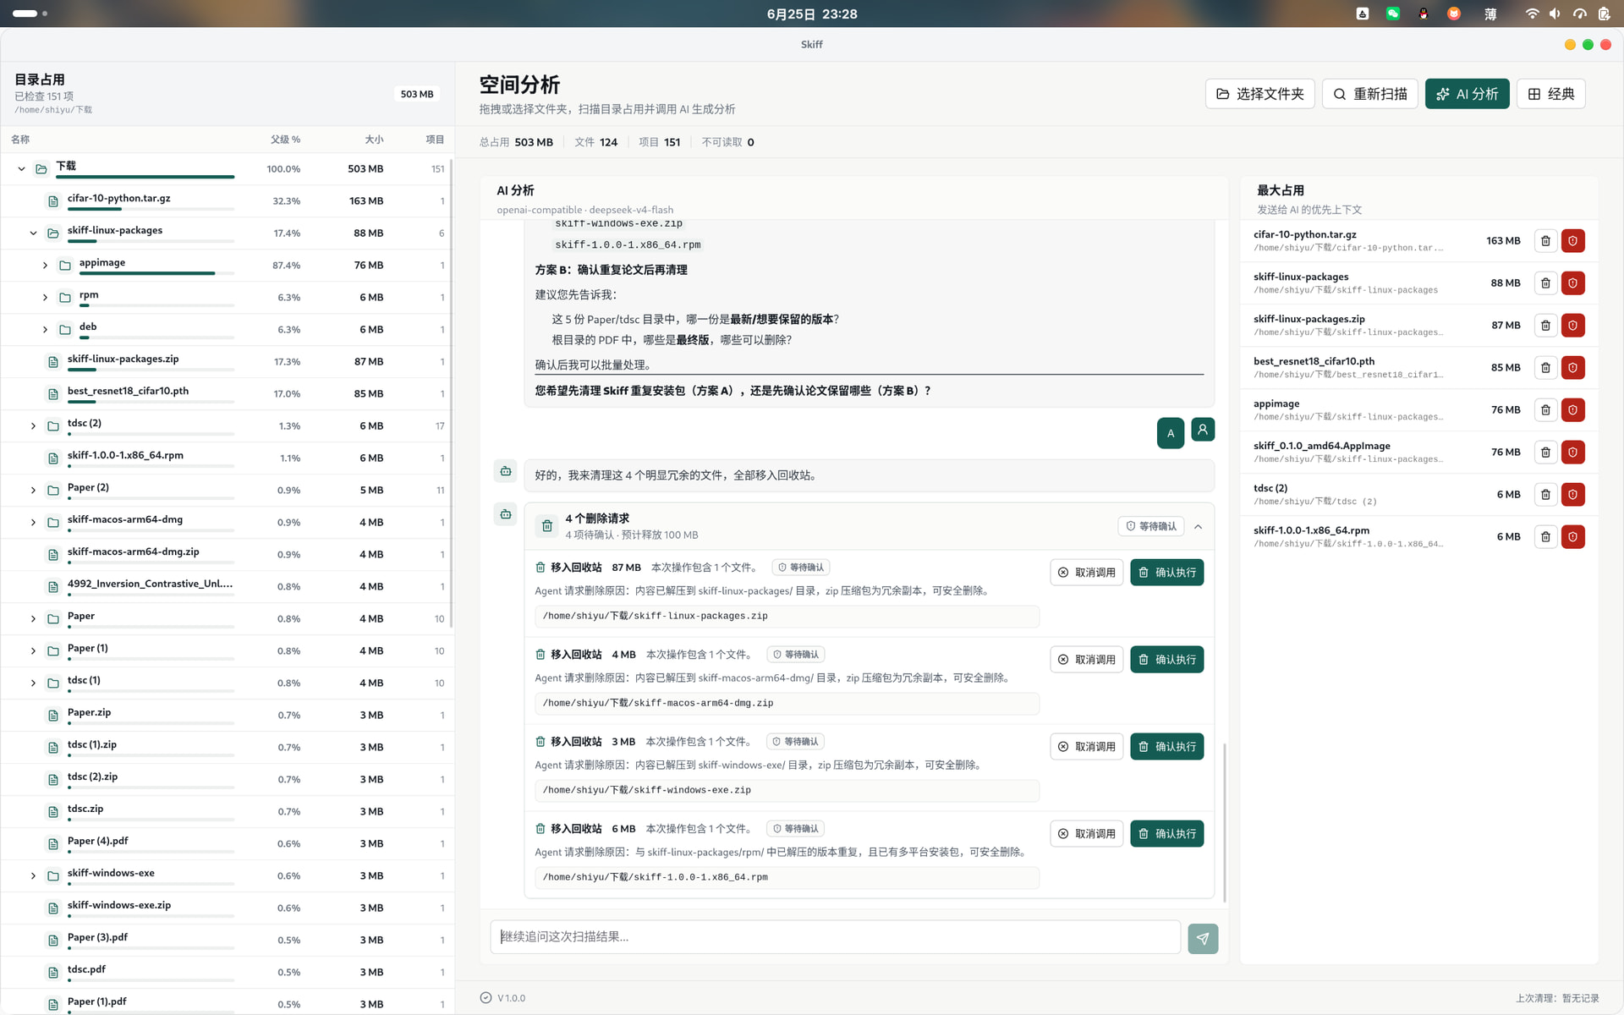Click the 继续追问这次扫描结果 input field
The image size is (1624, 1015).
pyautogui.click(x=836, y=937)
